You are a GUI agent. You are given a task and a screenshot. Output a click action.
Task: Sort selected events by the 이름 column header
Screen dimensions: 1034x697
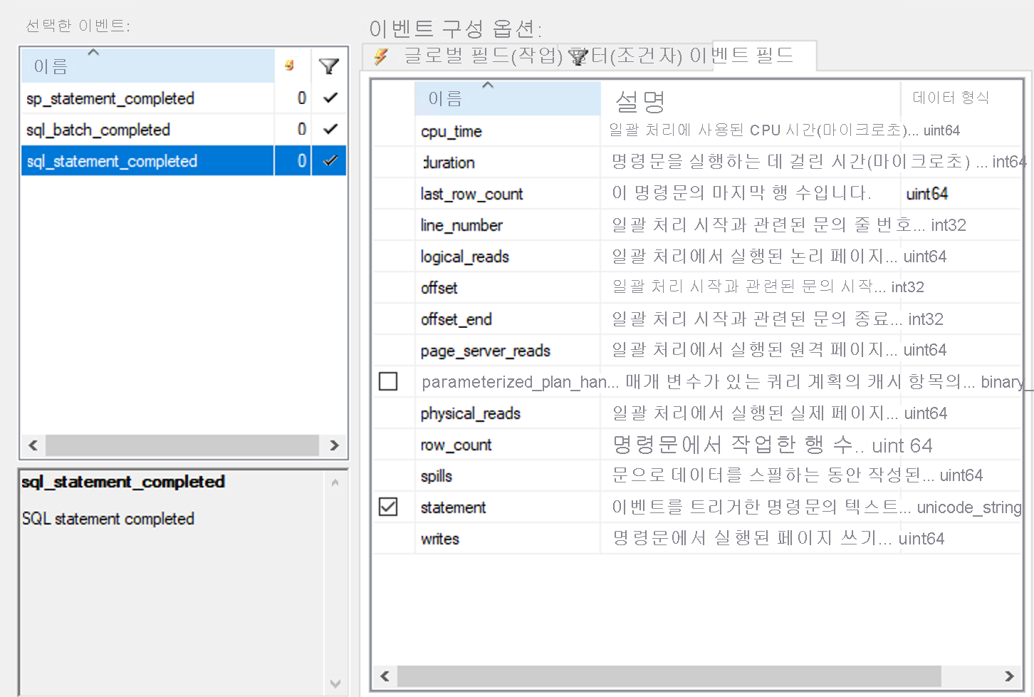point(147,66)
